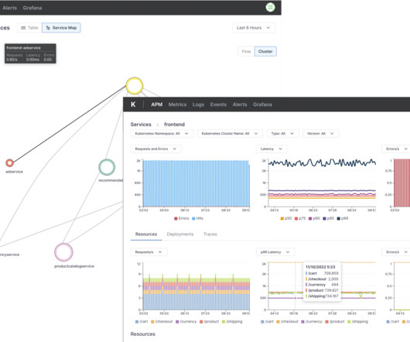Toggle /shipping legend under Requests/s chart
410x342 pixels.
[x=232, y=322]
